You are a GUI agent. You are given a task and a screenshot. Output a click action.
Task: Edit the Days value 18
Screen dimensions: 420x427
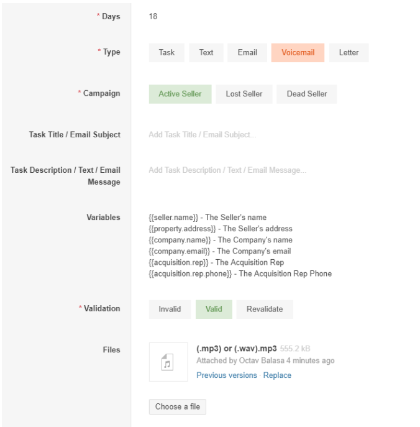tap(153, 16)
